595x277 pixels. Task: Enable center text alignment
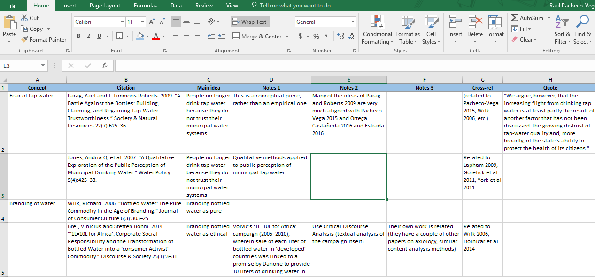pyautogui.click(x=186, y=36)
